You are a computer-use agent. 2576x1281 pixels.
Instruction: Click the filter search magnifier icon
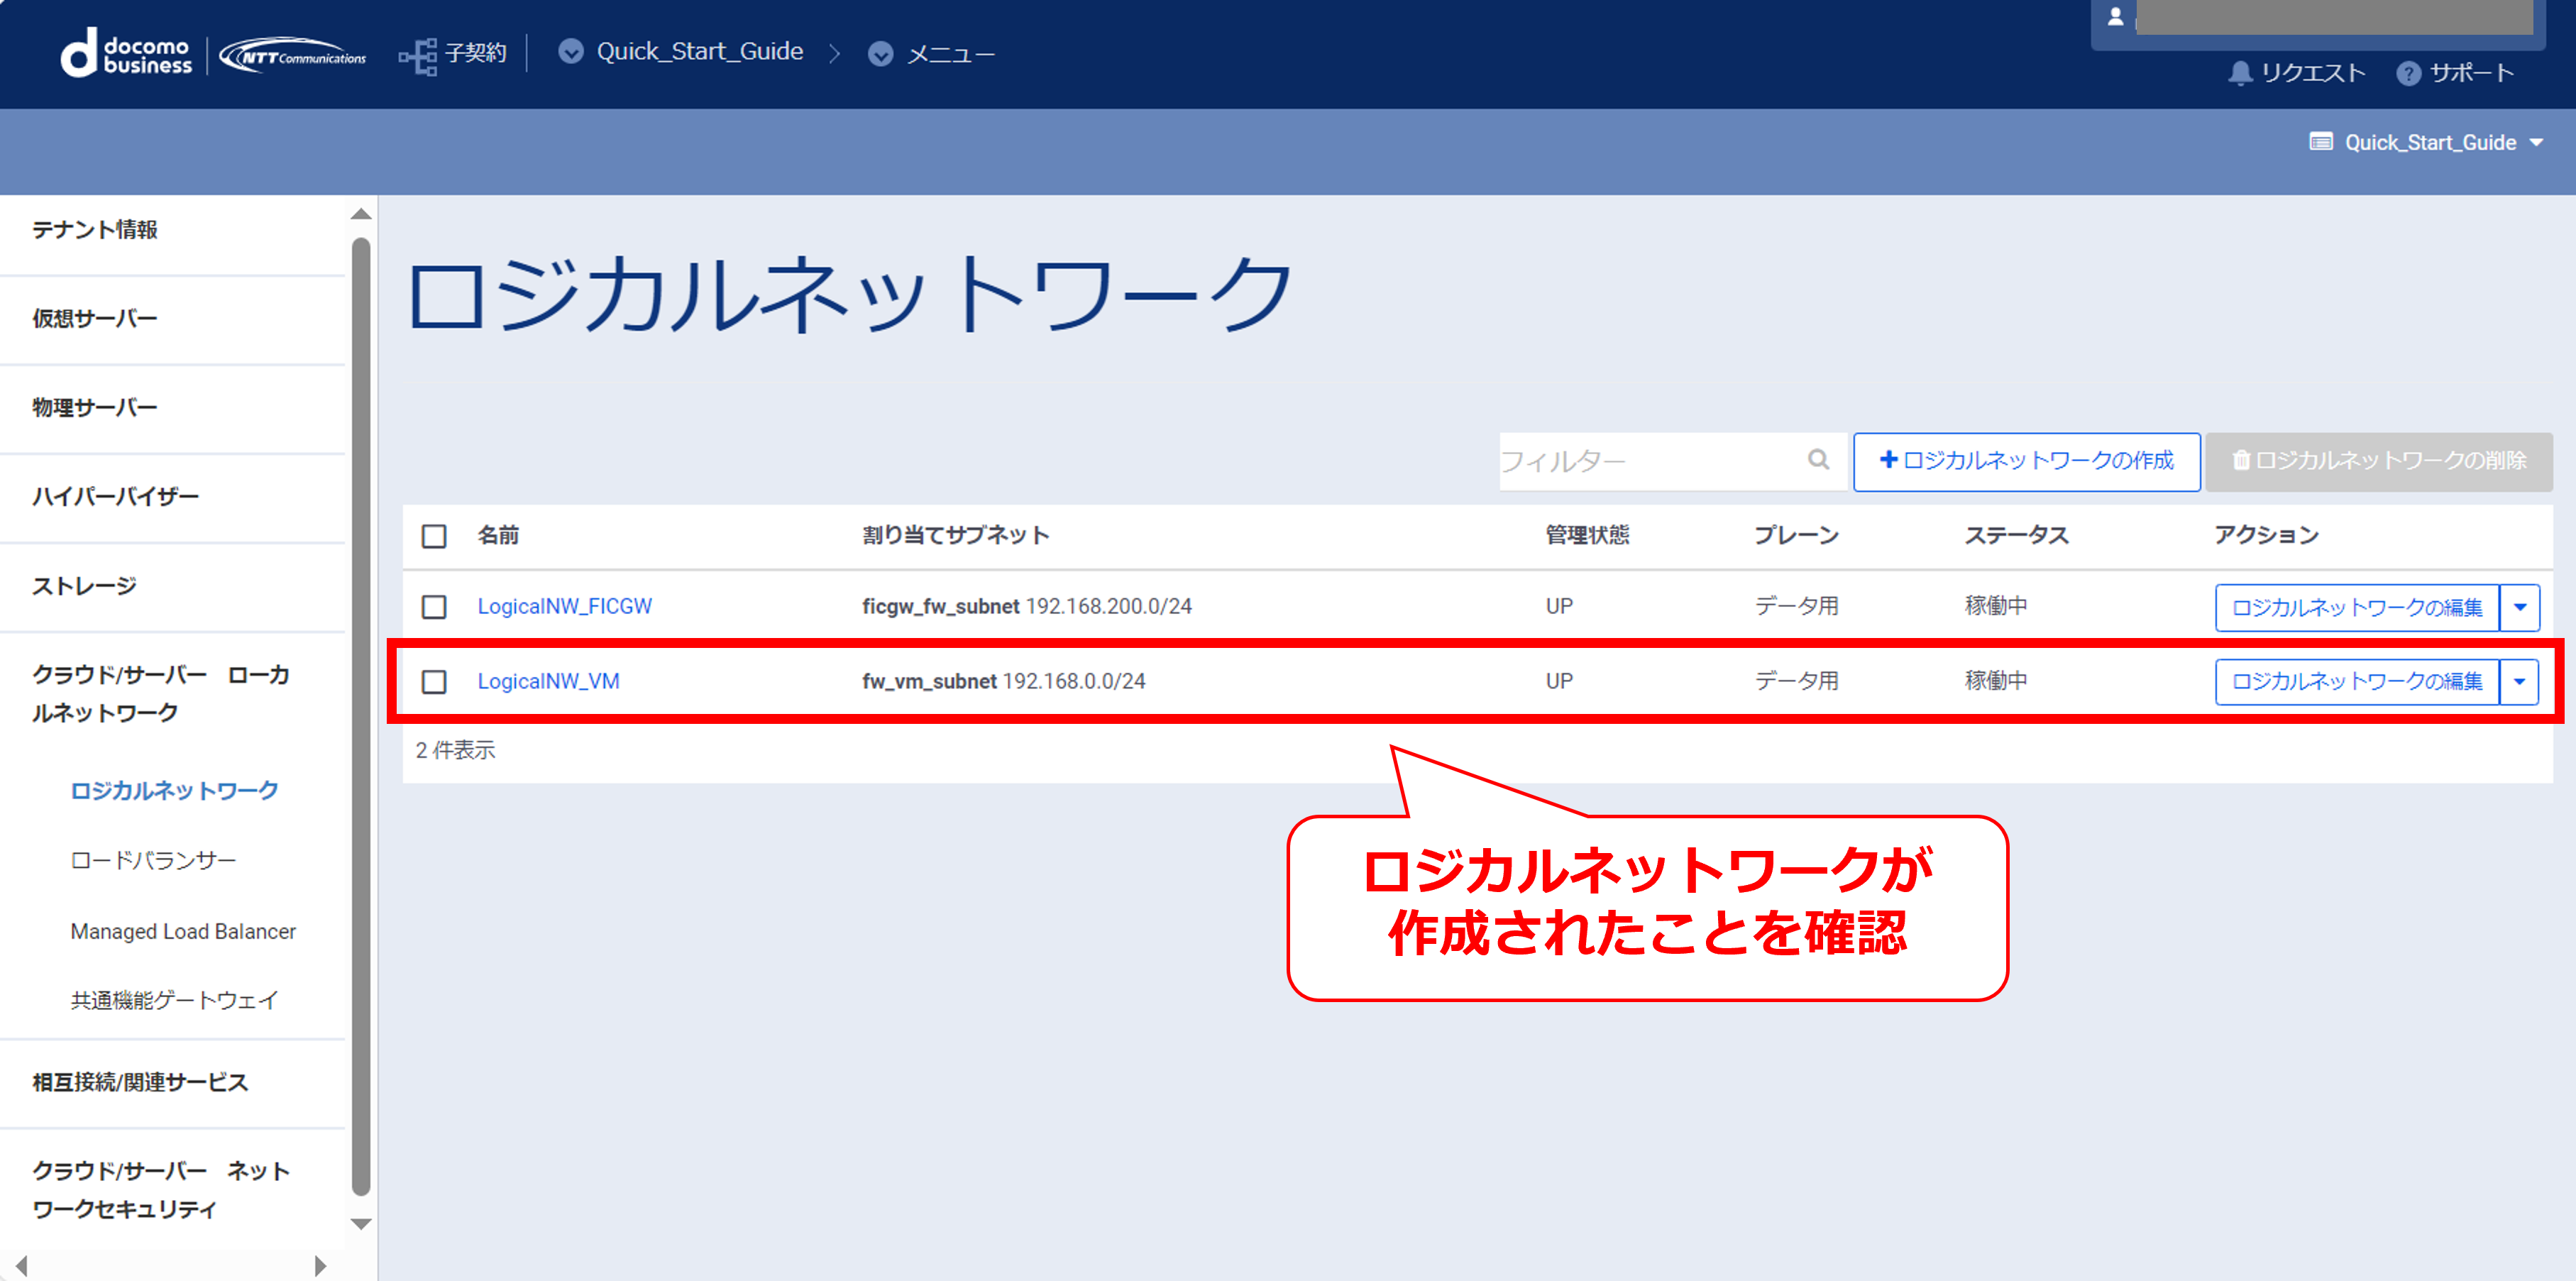1818,460
